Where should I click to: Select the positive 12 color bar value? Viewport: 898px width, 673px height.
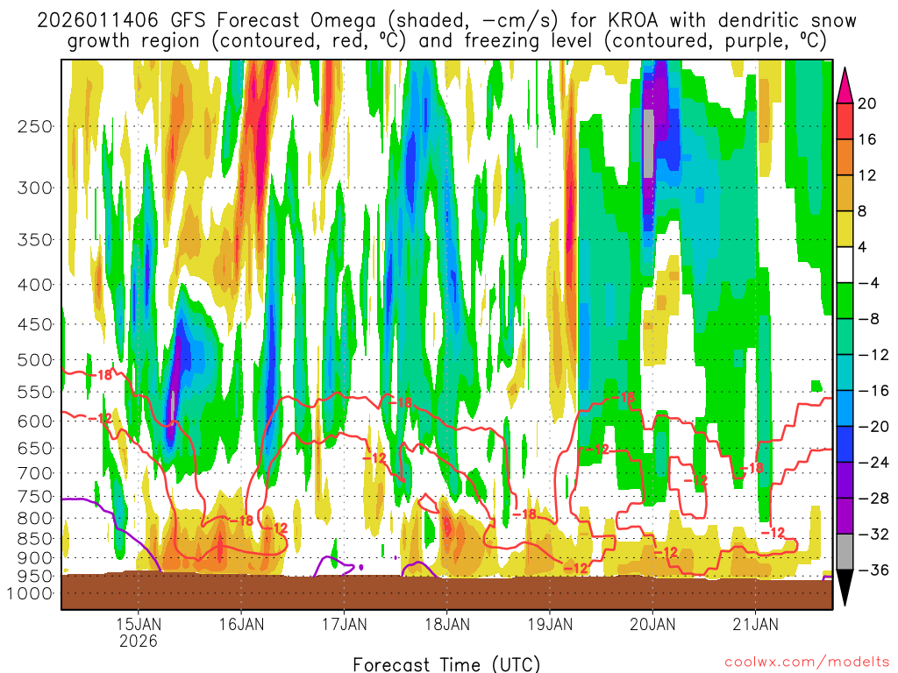point(867,175)
